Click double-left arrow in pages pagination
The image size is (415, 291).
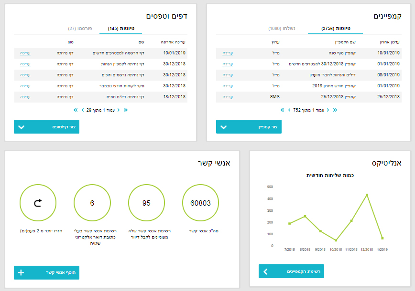click(x=76, y=110)
